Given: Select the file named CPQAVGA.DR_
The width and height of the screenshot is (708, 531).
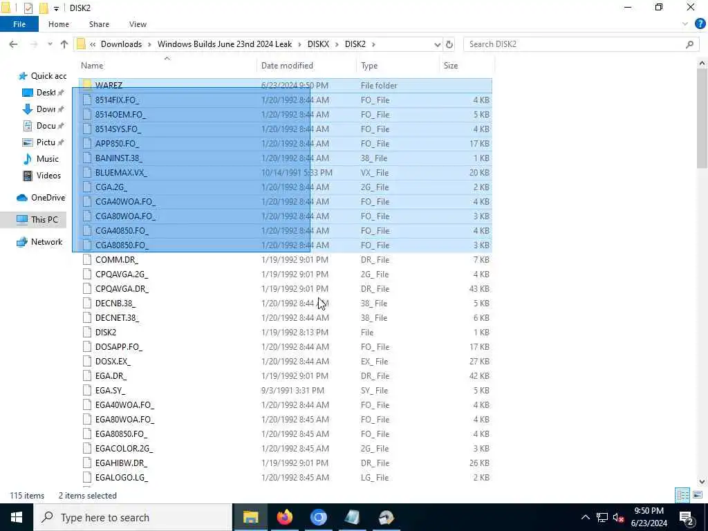Looking at the screenshot, I should point(122,288).
